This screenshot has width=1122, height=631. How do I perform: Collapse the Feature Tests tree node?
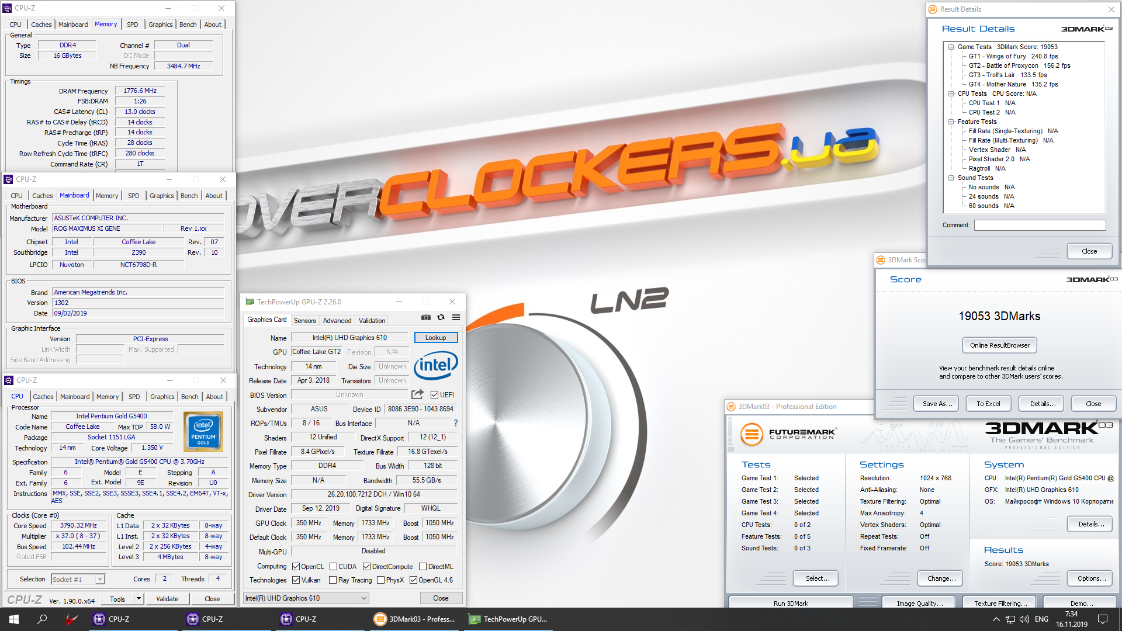(x=951, y=122)
